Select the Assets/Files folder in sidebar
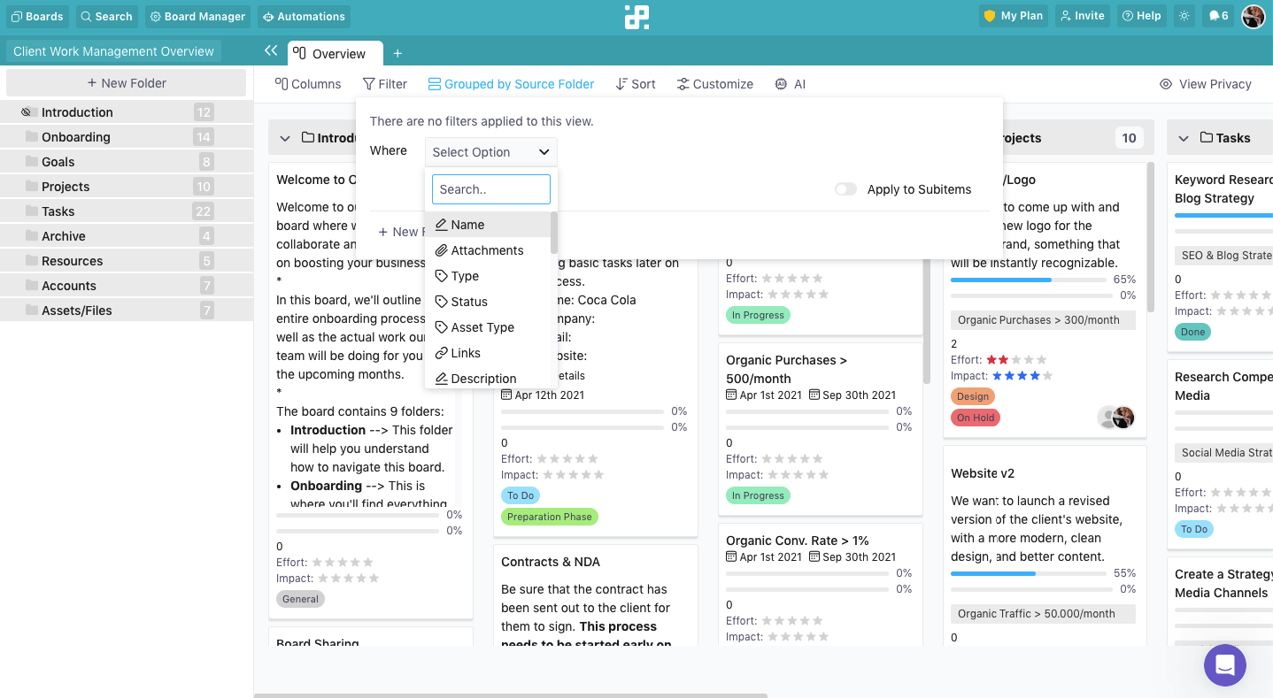 coord(127,311)
